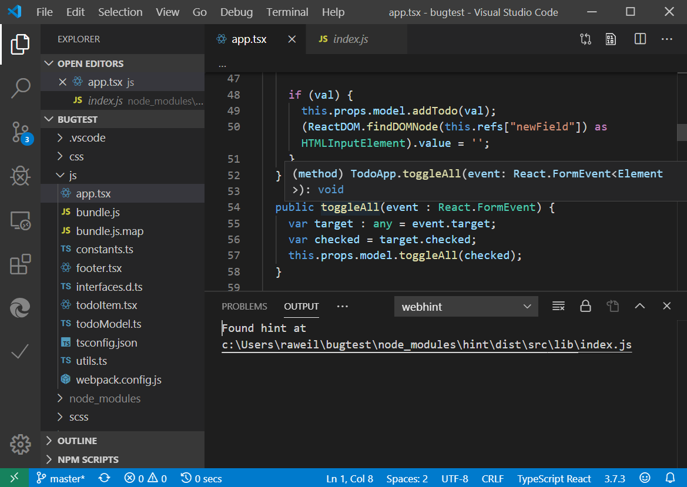Toggle output scroll lock
Screen dimensions: 687x487
pyautogui.click(x=585, y=305)
